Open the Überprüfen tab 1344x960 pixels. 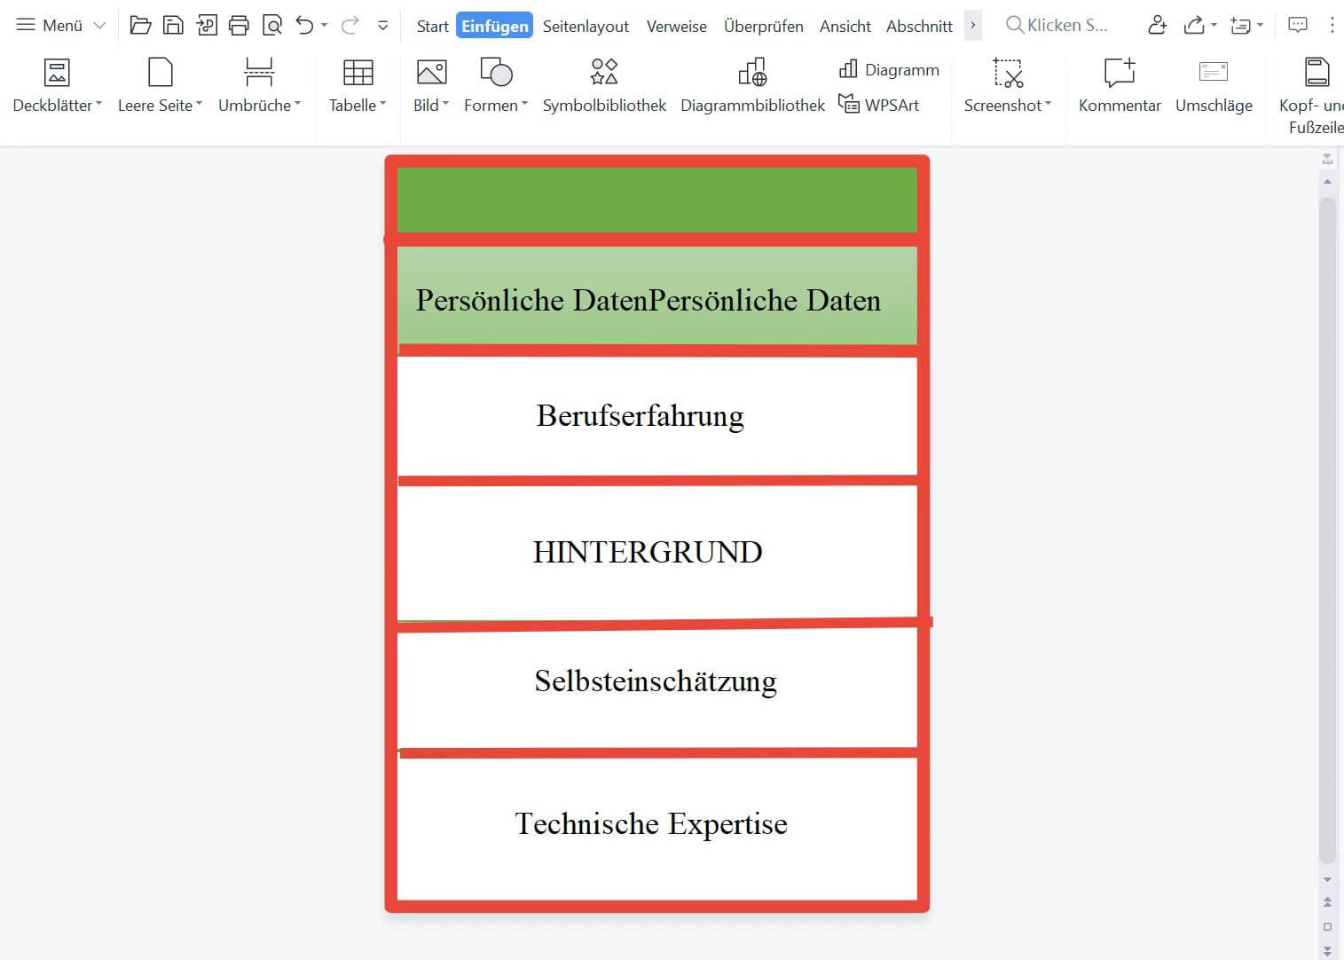pos(764,26)
